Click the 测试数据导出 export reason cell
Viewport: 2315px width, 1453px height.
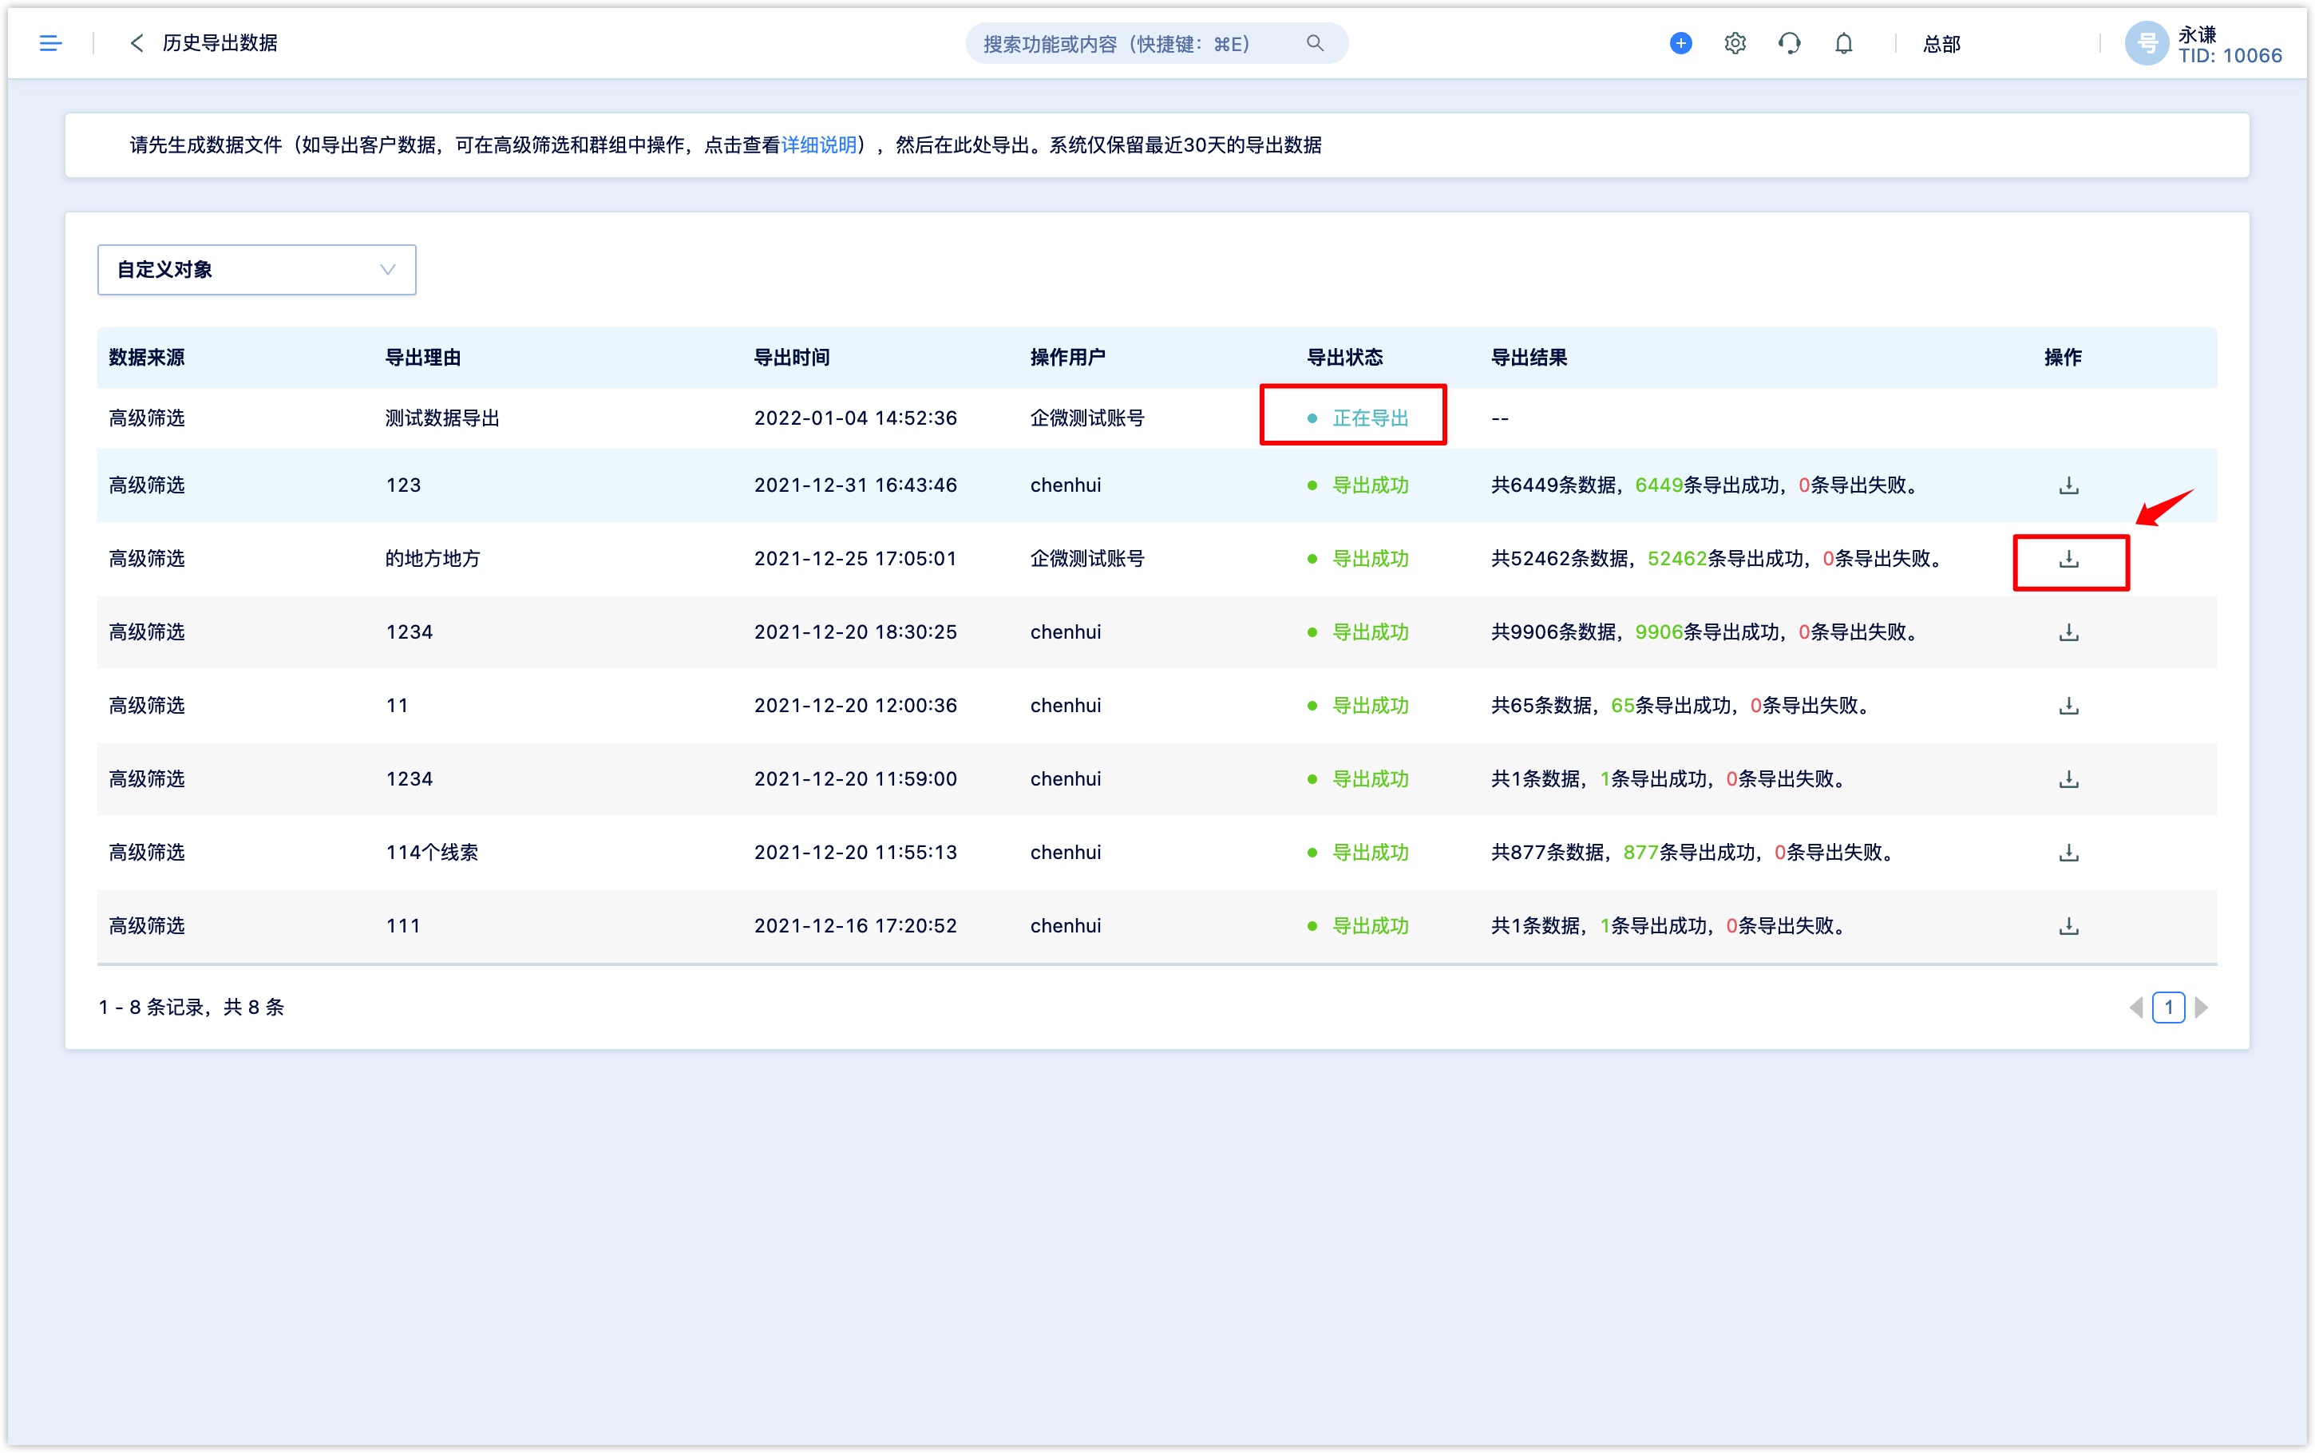click(x=442, y=418)
